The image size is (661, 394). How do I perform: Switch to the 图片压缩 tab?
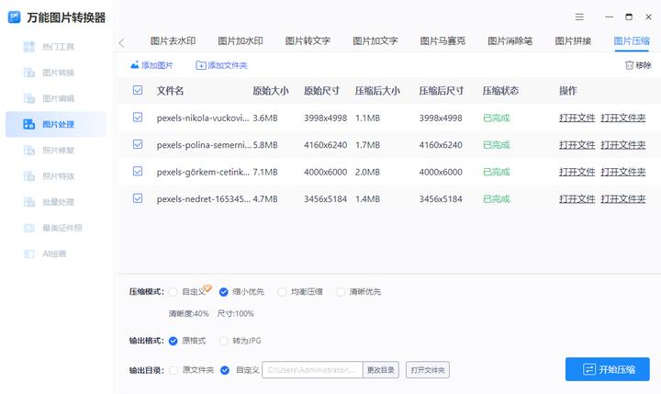(632, 41)
